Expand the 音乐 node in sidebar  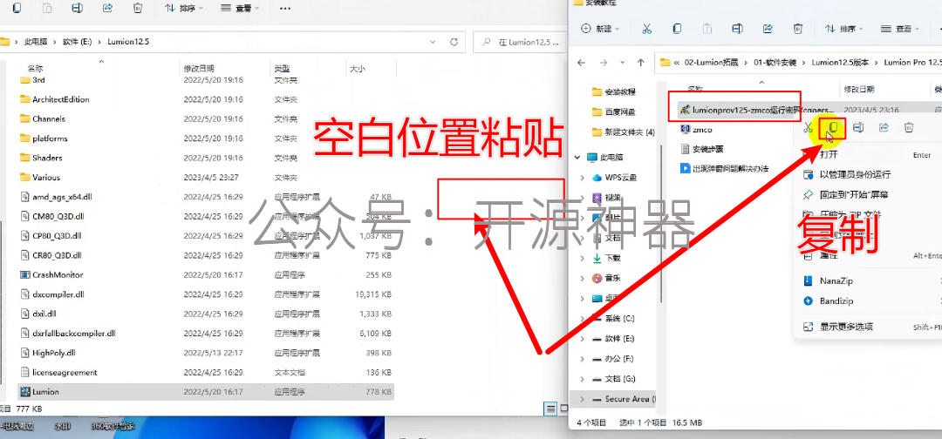[582, 278]
